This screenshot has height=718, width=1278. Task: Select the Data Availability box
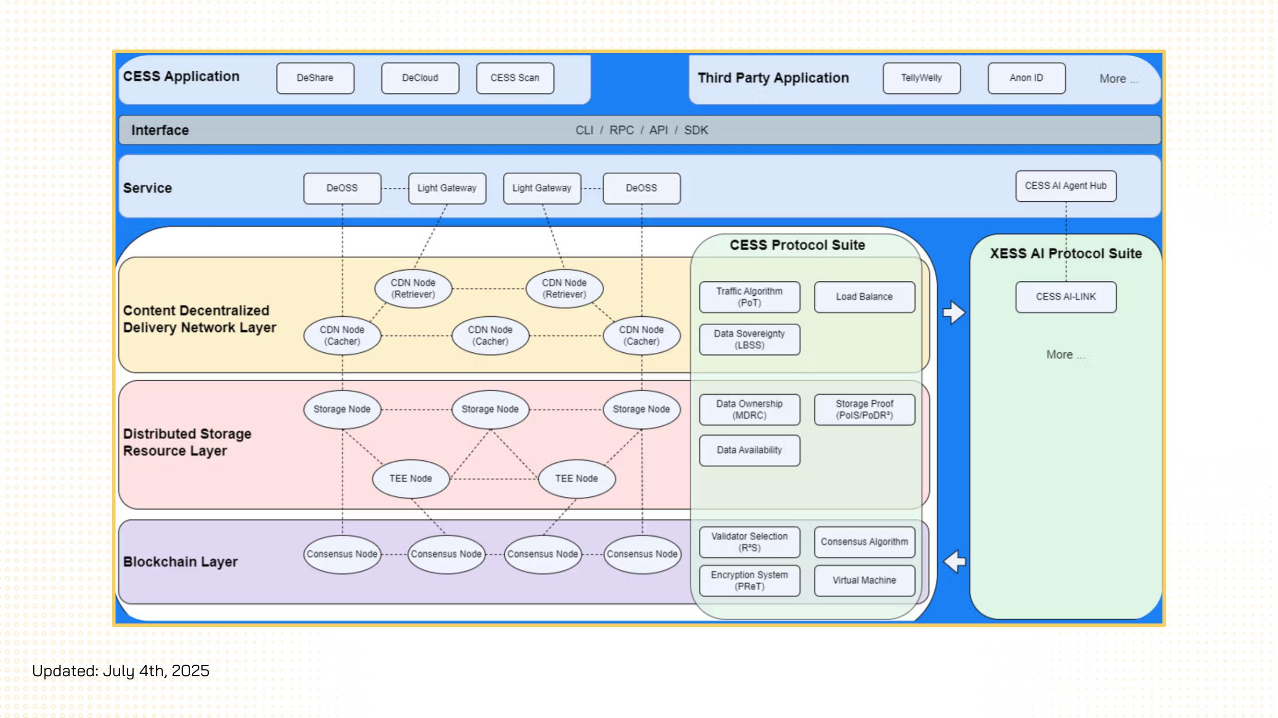pyautogui.click(x=749, y=450)
